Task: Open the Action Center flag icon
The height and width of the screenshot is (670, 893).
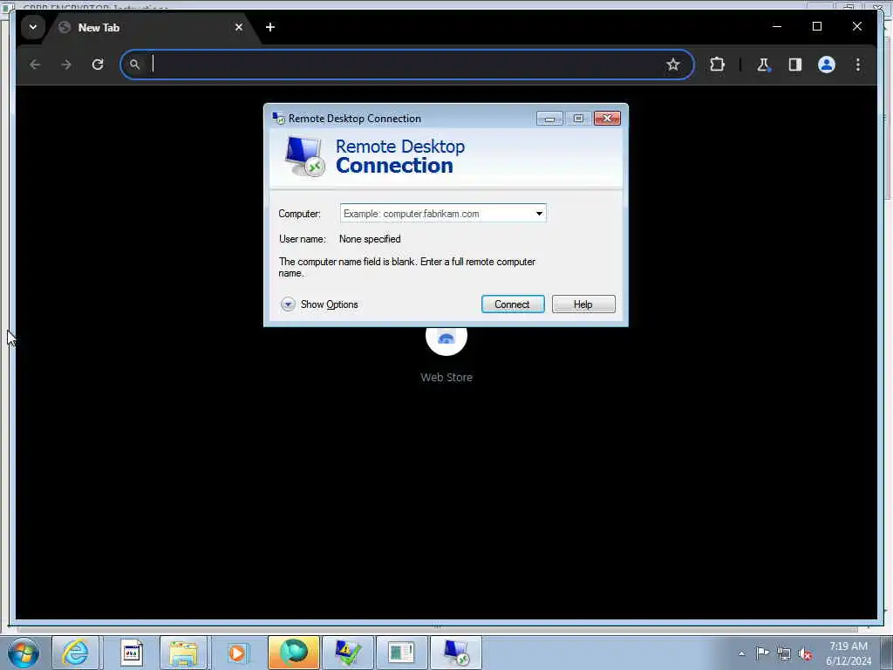Action: [x=762, y=653]
